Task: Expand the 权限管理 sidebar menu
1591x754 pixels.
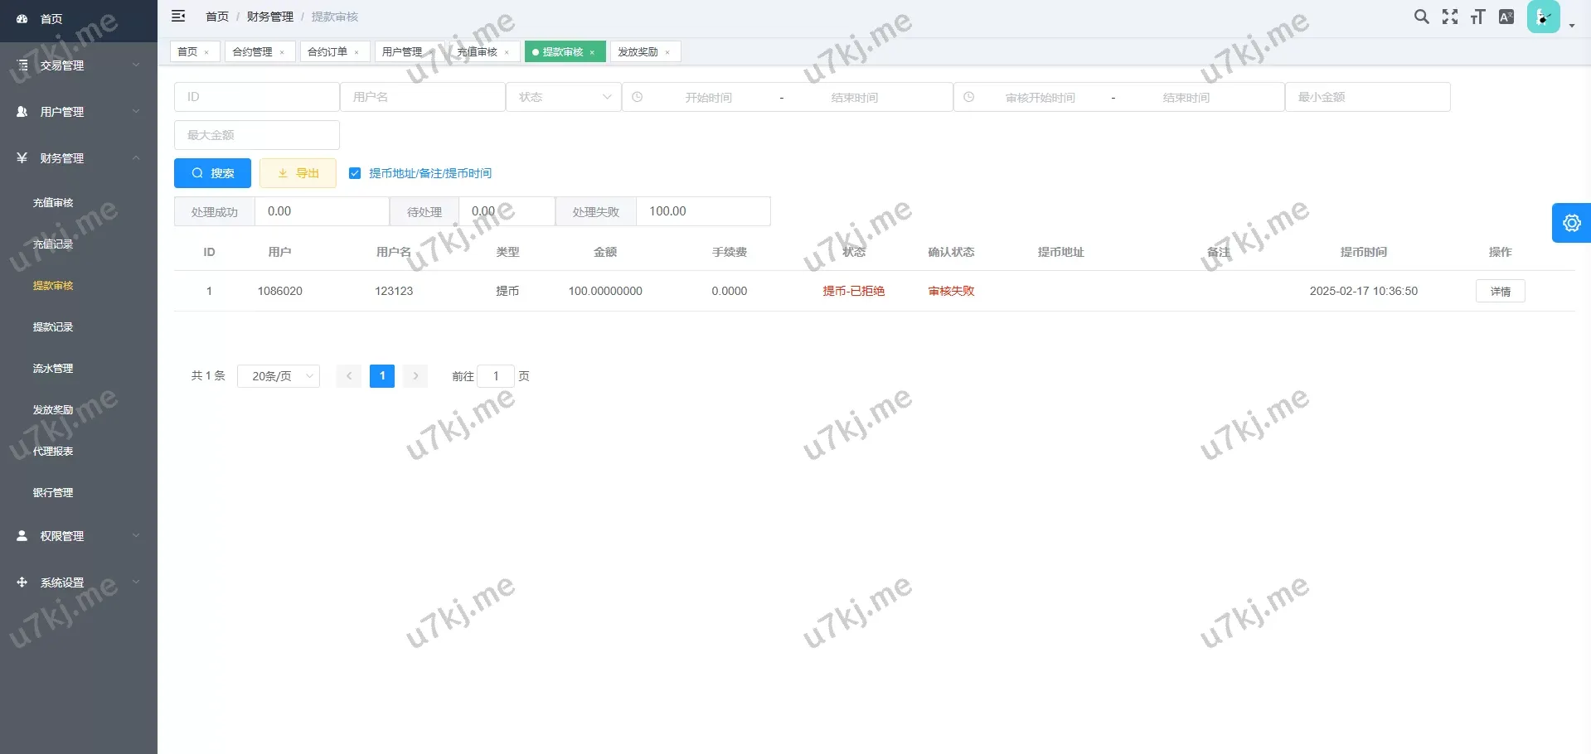Action: (79, 536)
